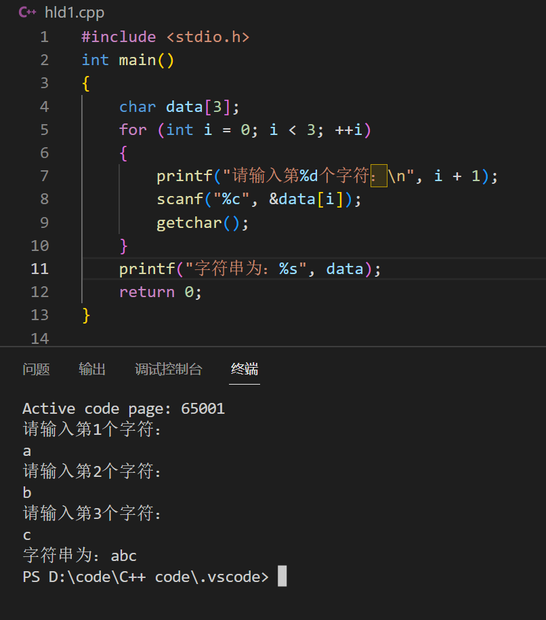Click line number 11 in the gutter

click(x=39, y=269)
